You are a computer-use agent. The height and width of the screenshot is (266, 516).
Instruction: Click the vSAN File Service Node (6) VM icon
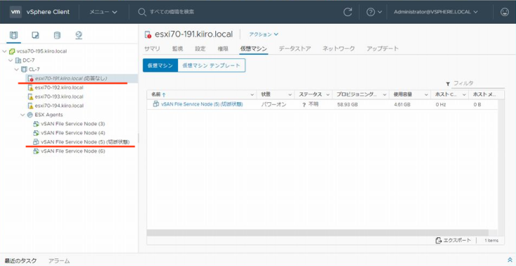pos(36,151)
